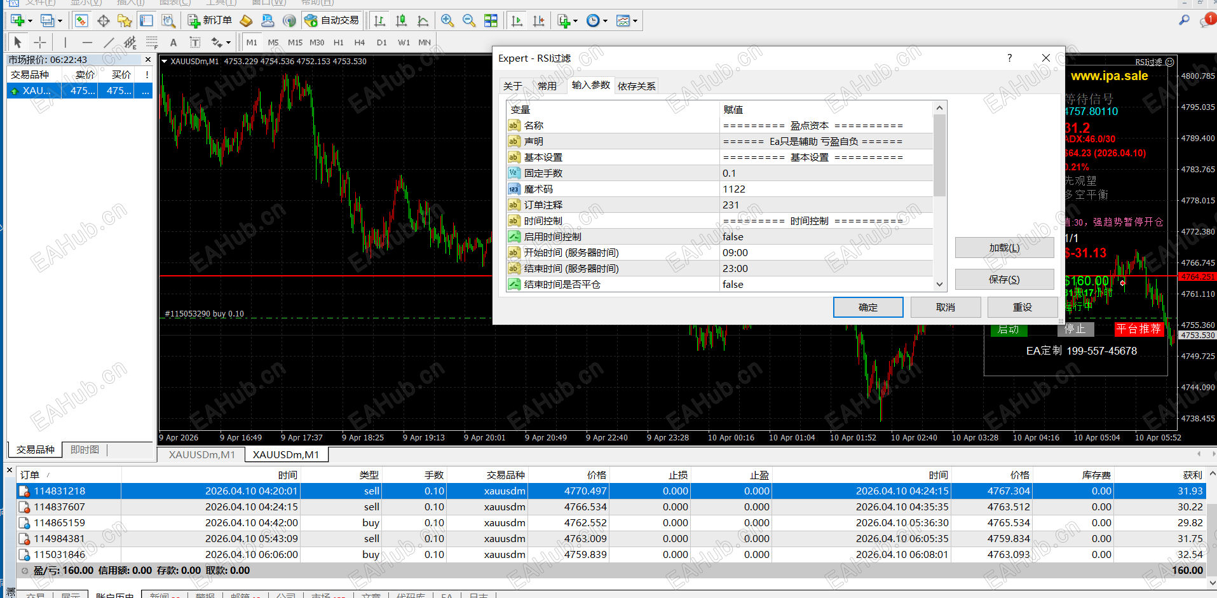Toggle the 自动交易 auto-trading button
The height and width of the screenshot is (598, 1217).
pyautogui.click(x=332, y=20)
